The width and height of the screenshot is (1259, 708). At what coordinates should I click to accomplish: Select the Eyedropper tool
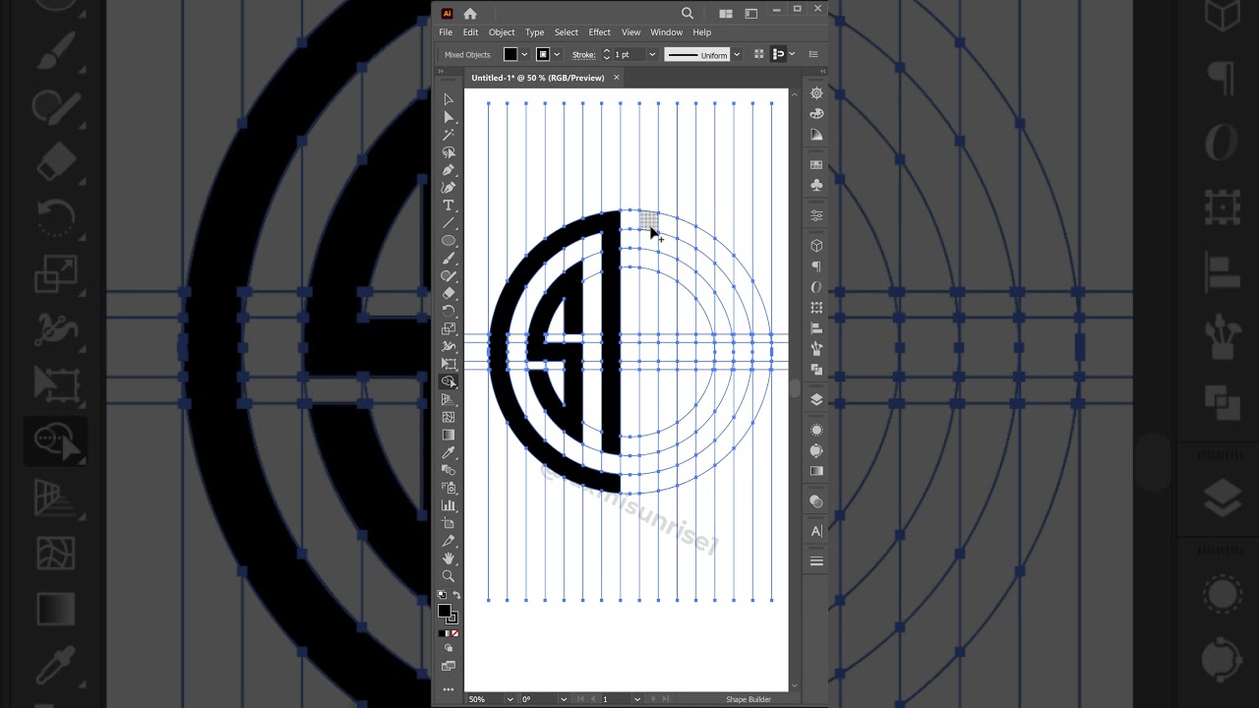pyautogui.click(x=449, y=452)
